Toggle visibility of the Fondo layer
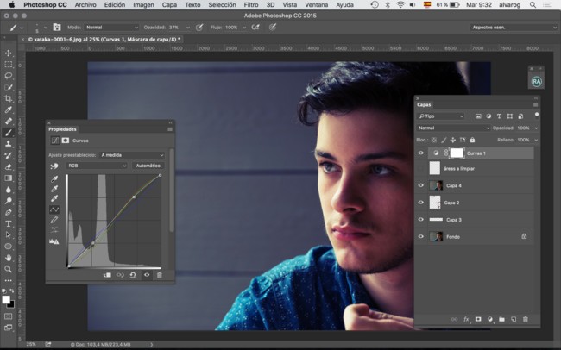Image resolution: width=561 pixels, height=350 pixels. pyautogui.click(x=421, y=236)
